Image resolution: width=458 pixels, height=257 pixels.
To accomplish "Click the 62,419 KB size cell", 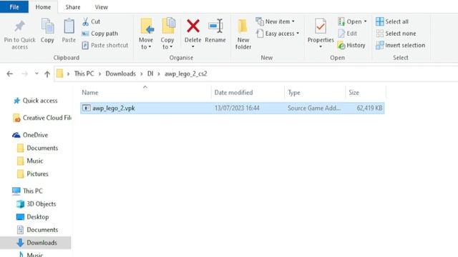I will pyautogui.click(x=369, y=108).
